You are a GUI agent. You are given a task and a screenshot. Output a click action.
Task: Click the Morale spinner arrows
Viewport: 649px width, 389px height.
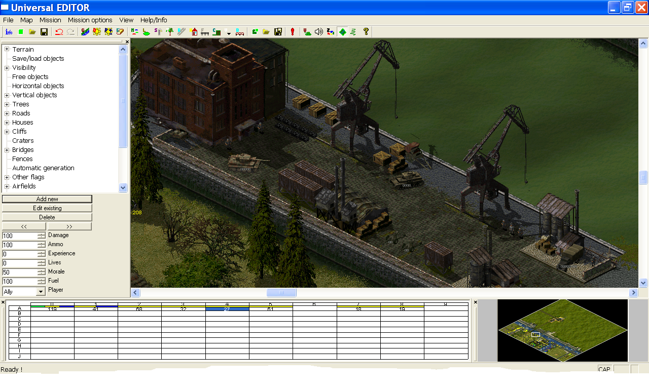click(41, 272)
